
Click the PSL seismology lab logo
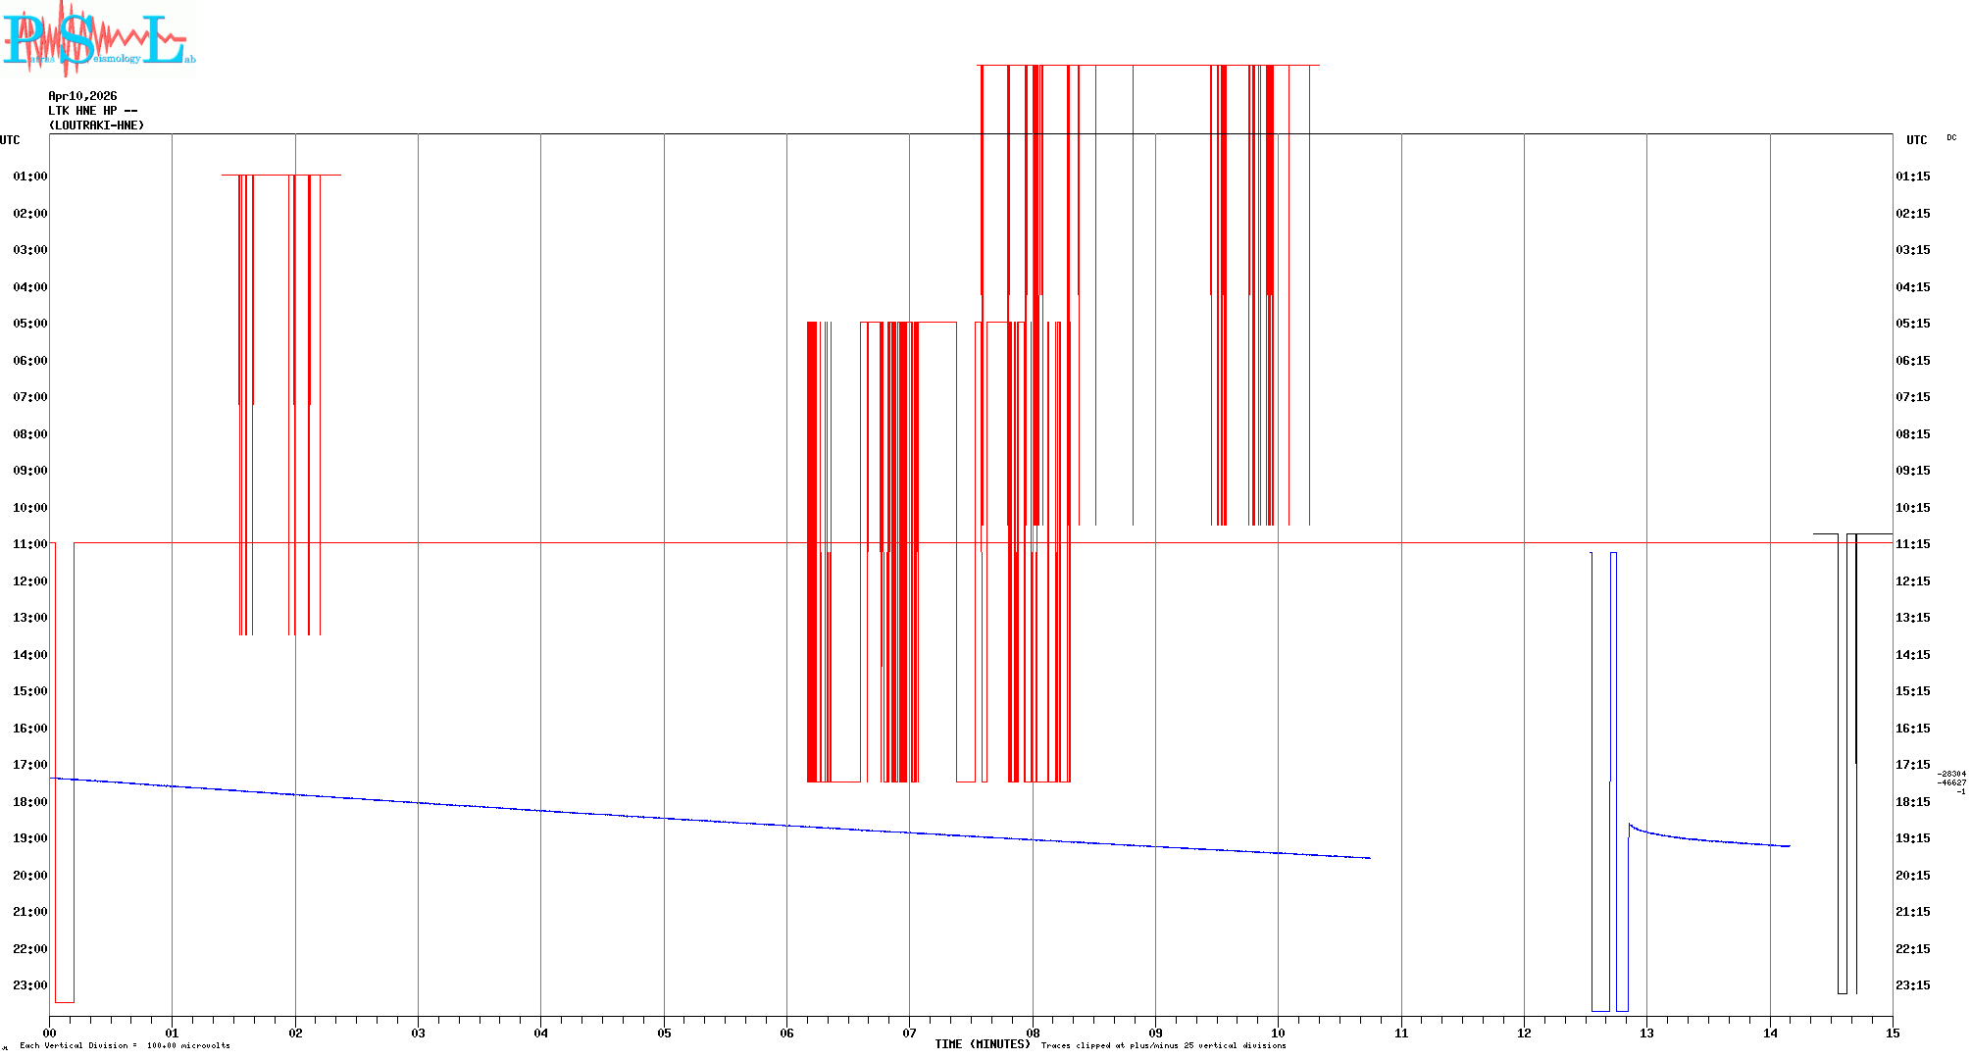pos(98,39)
